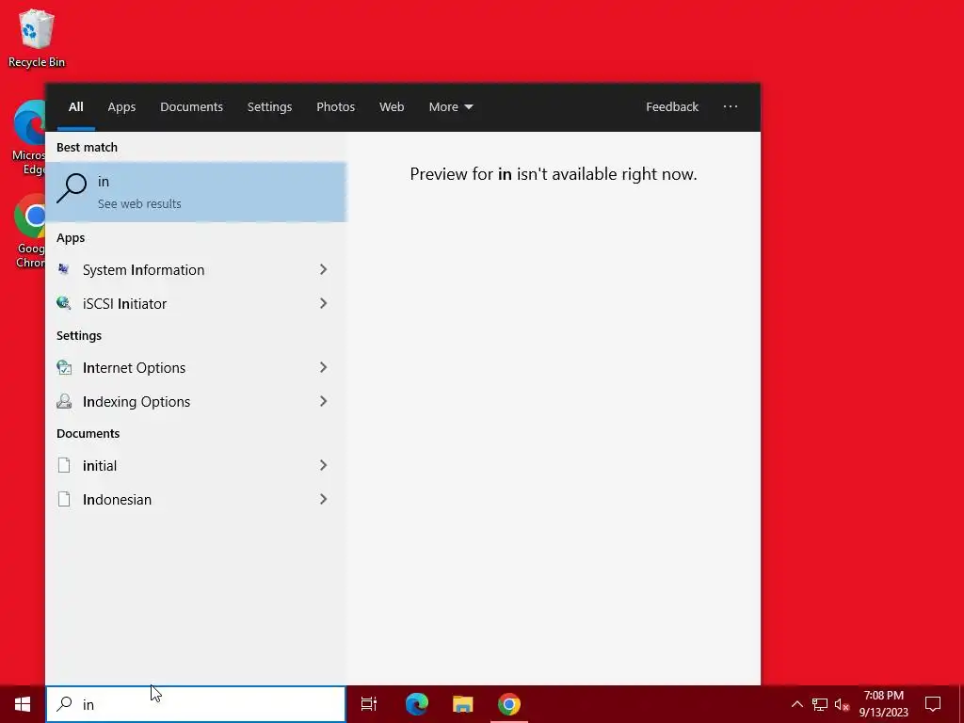Select the Recycle Bin desktop icon

37,38
